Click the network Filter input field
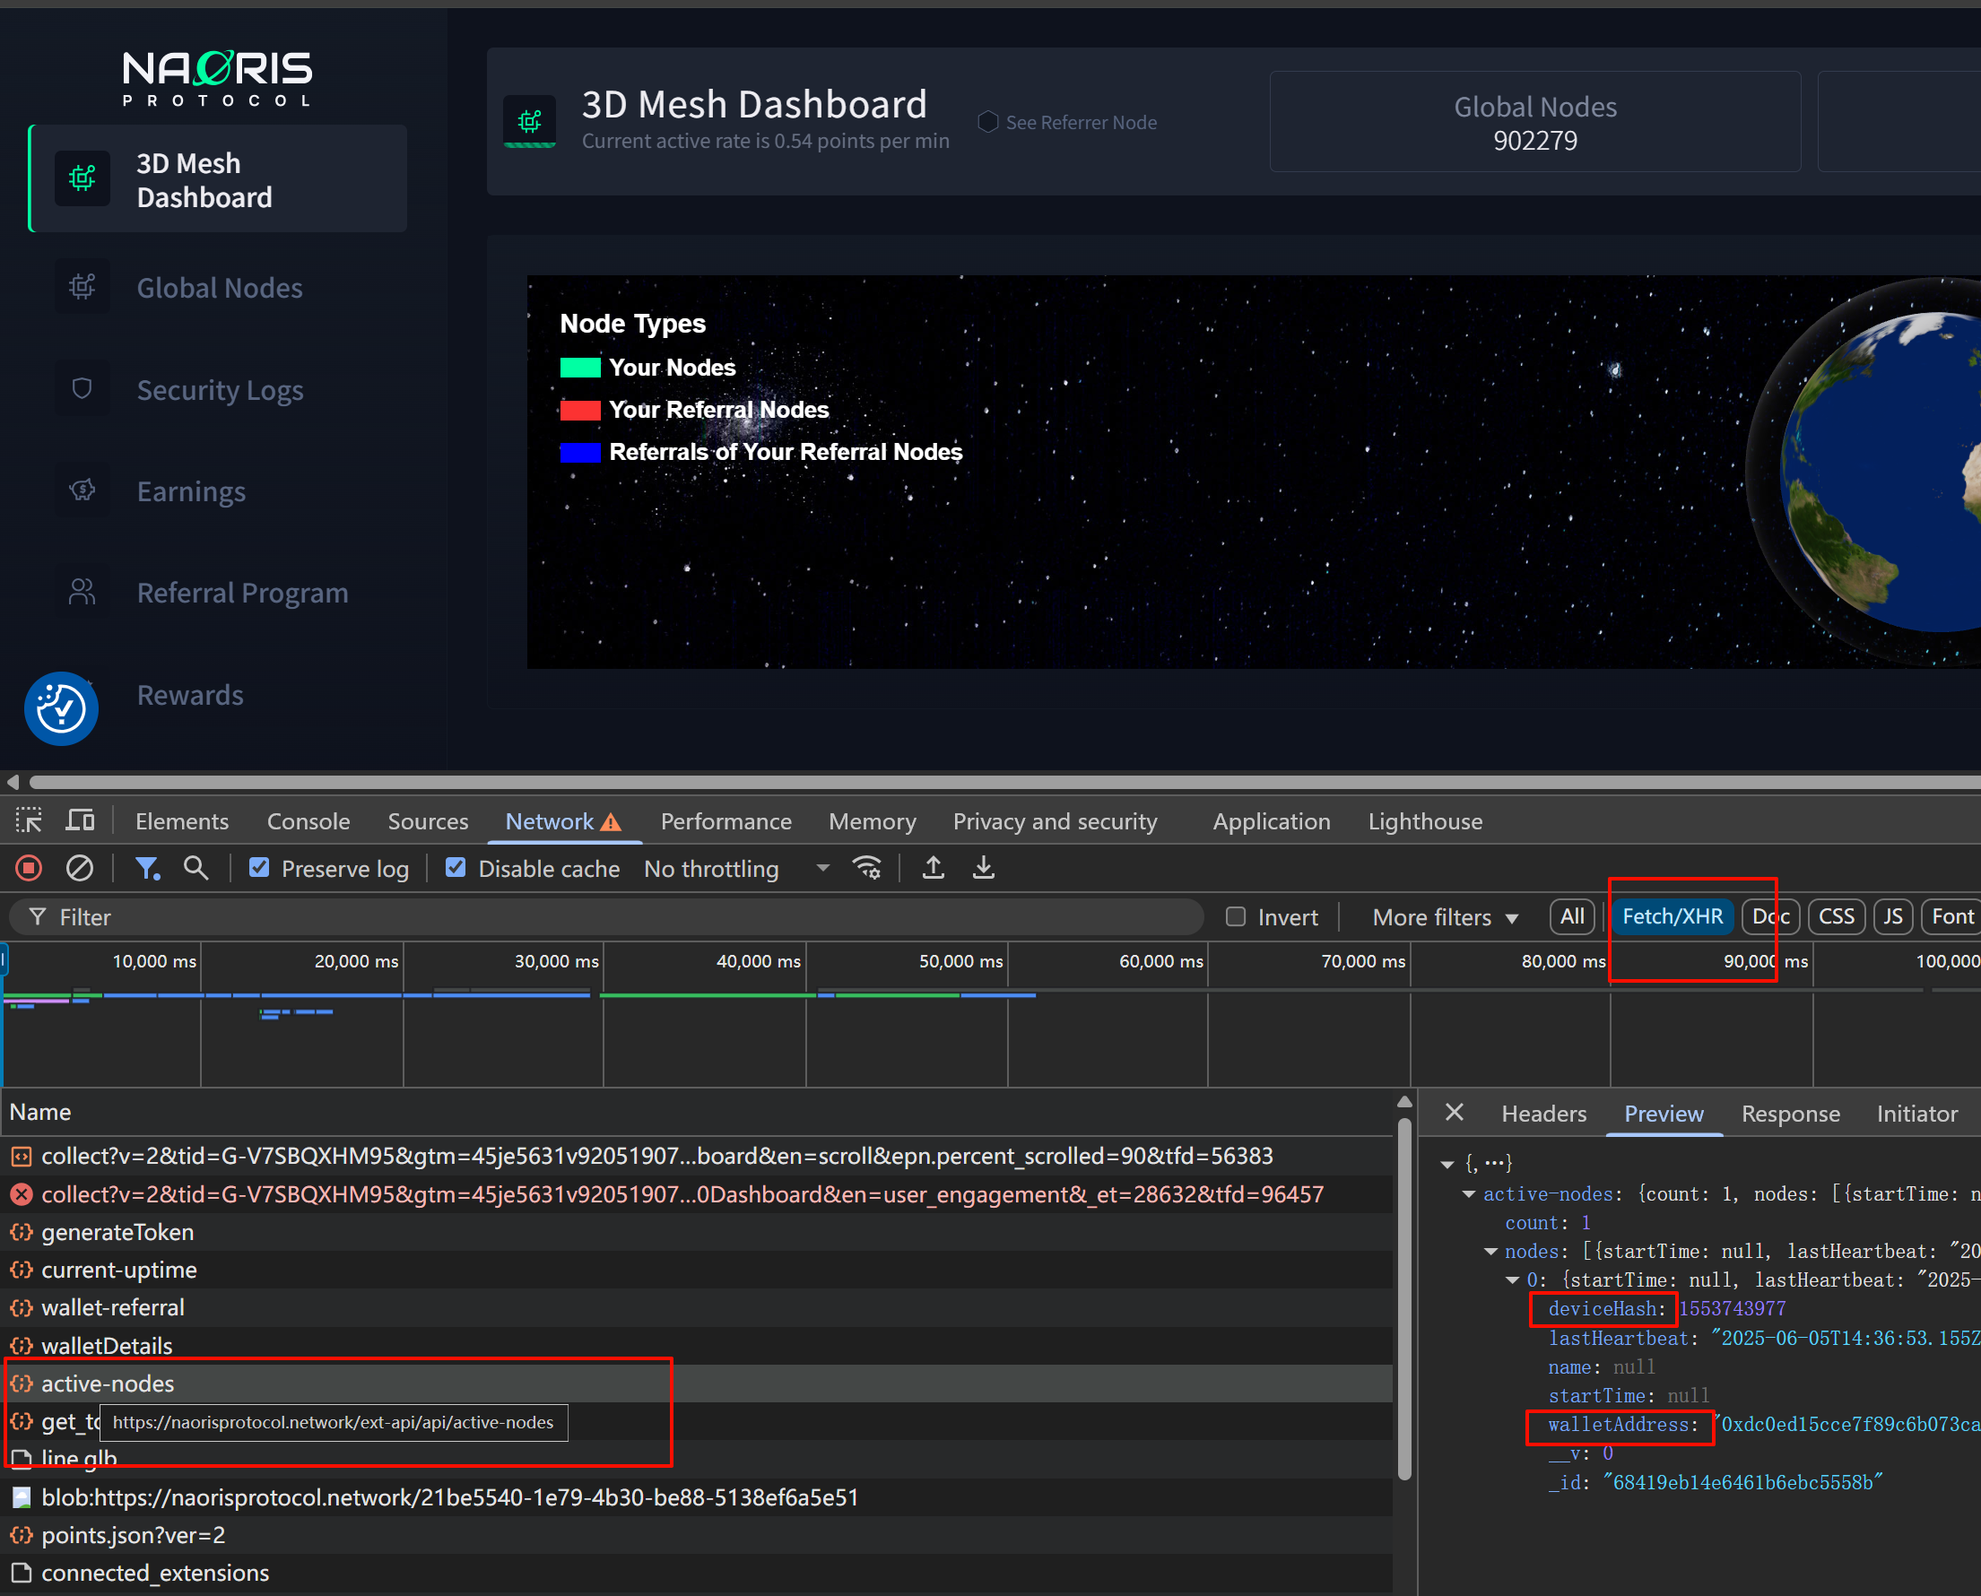Viewport: 1981px width, 1596px height. (x=607, y=917)
